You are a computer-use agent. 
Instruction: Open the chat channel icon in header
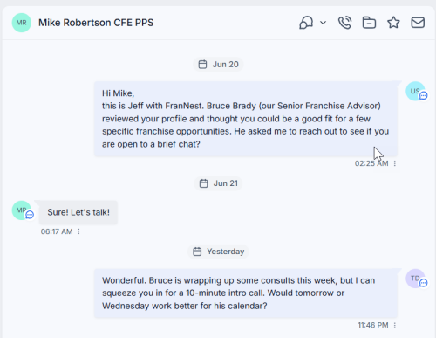[306, 23]
